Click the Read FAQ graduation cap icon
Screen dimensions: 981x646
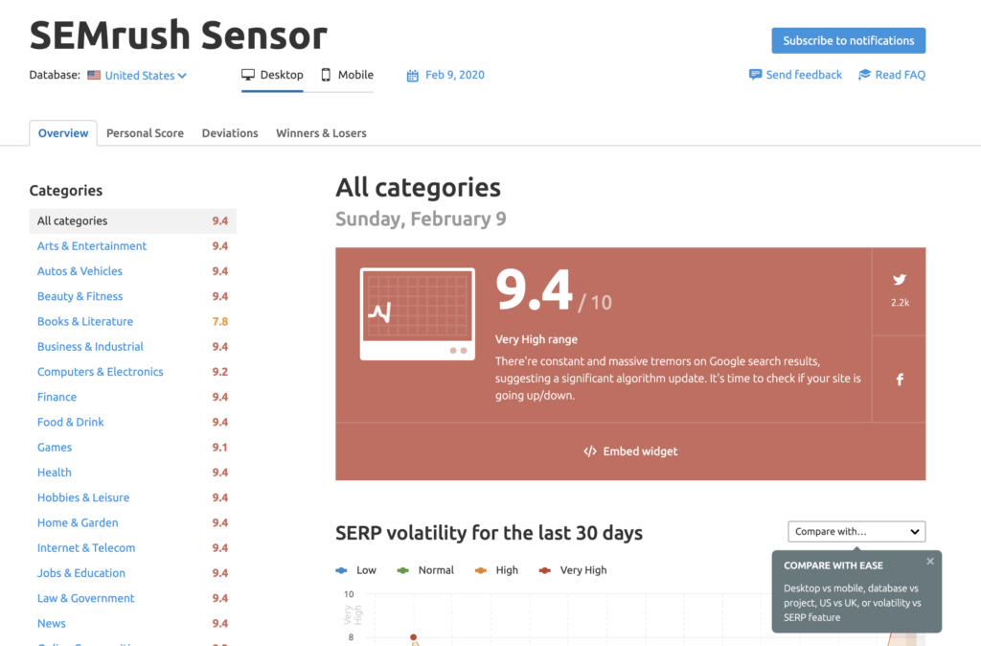[864, 75]
